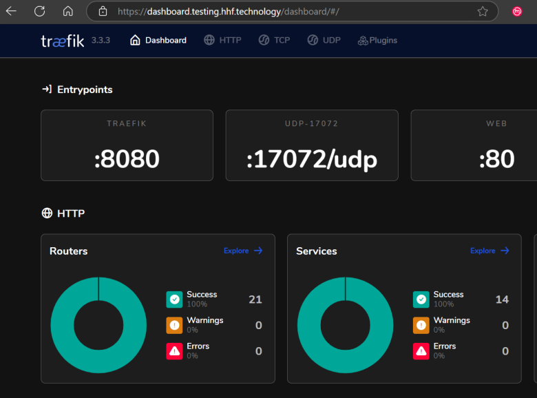Click the Services donut chart
This screenshot has height=398, width=537.
345,325
